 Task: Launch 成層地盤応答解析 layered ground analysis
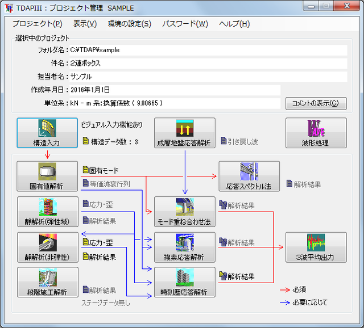[x=185, y=133]
